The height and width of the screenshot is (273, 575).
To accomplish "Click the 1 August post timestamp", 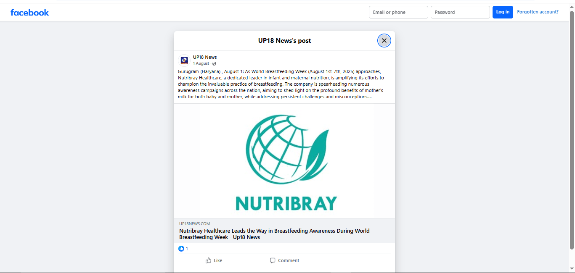I will pos(201,63).
